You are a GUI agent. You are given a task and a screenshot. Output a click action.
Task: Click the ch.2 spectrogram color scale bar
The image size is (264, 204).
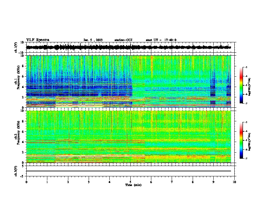point(241,140)
